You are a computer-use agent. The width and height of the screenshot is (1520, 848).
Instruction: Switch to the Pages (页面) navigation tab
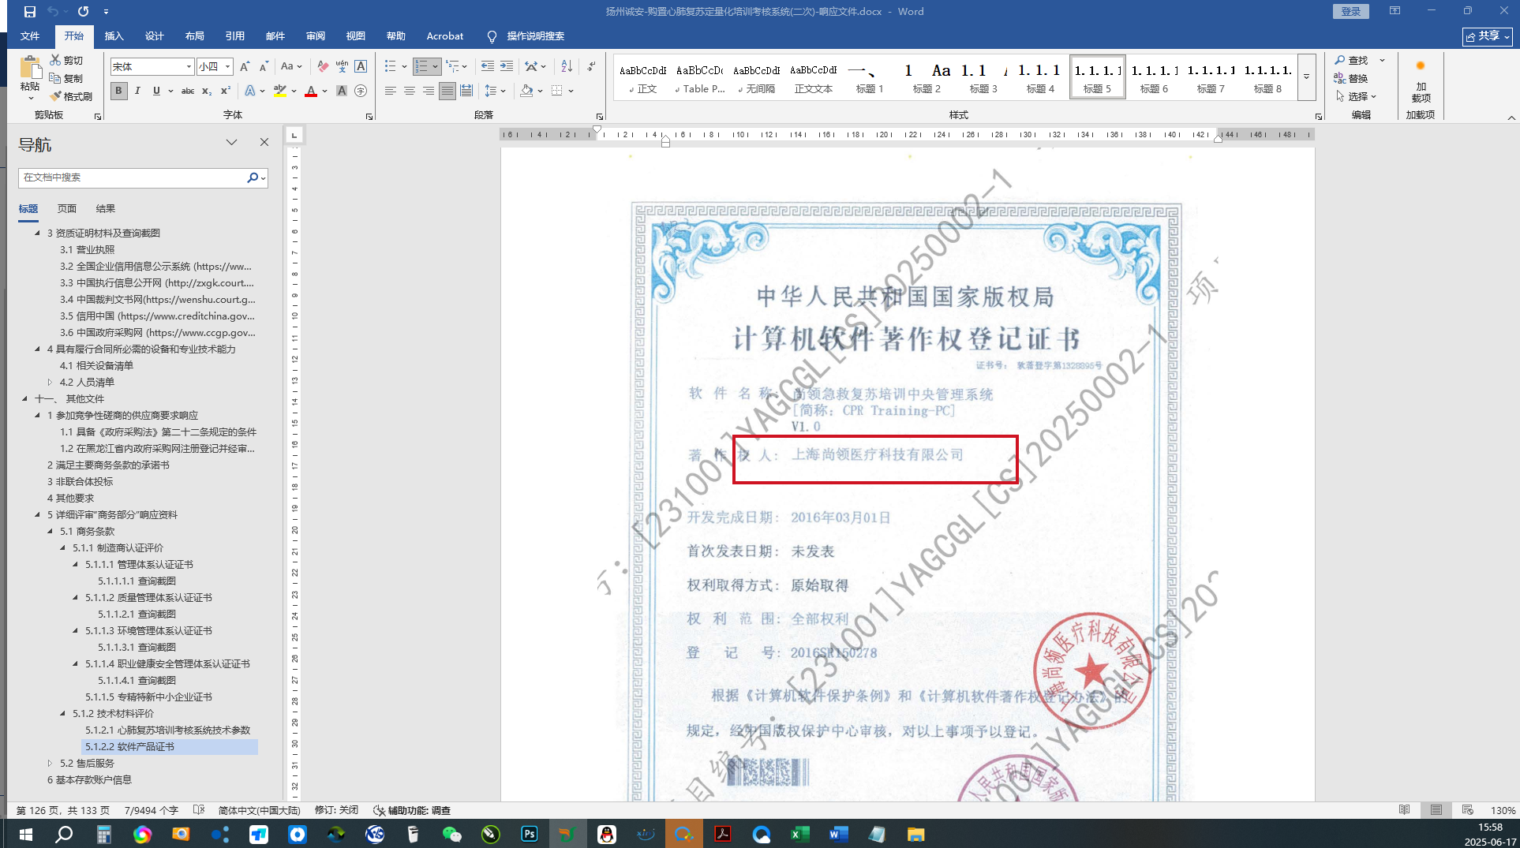pos(67,208)
